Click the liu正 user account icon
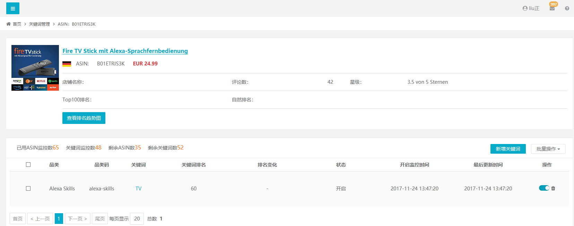Viewport: 574px width, 226px height. [x=525, y=8]
